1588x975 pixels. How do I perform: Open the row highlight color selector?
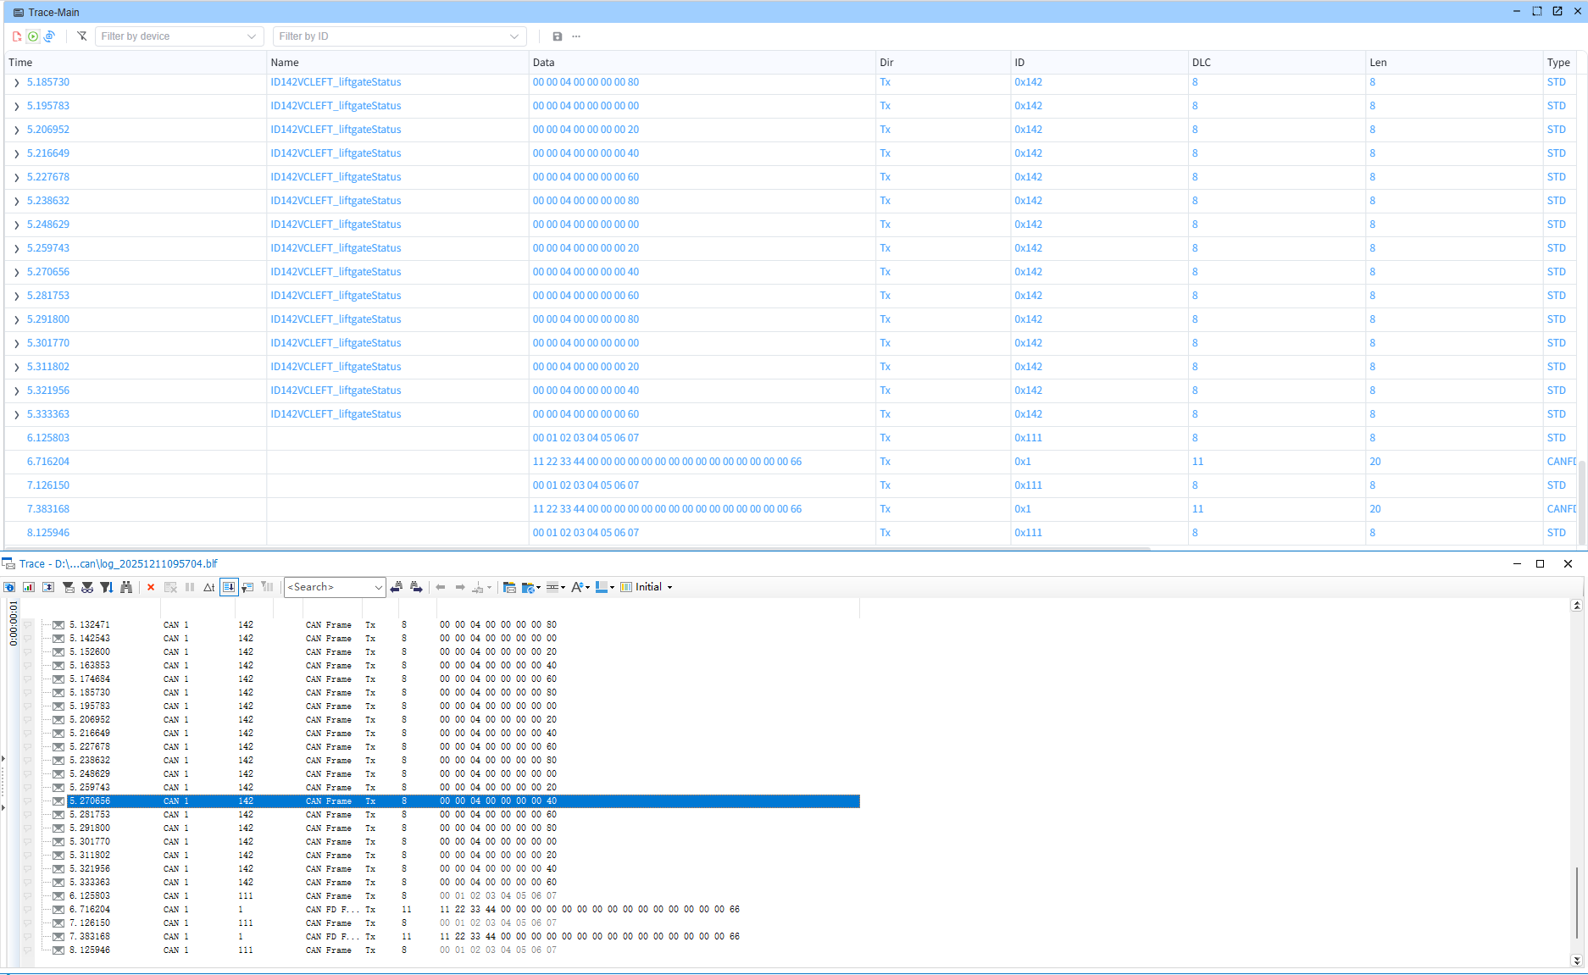(603, 586)
